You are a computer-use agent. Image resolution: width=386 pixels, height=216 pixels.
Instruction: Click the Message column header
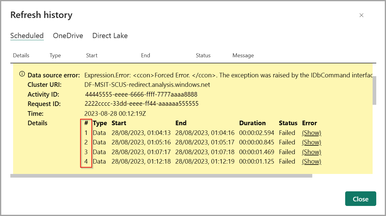click(x=243, y=55)
